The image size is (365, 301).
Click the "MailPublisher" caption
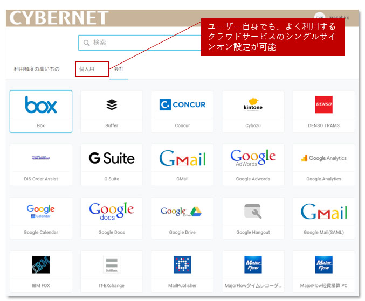[x=182, y=285]
